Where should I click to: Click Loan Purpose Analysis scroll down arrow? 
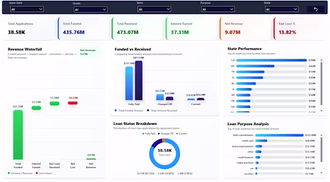(x=321, y=173)
